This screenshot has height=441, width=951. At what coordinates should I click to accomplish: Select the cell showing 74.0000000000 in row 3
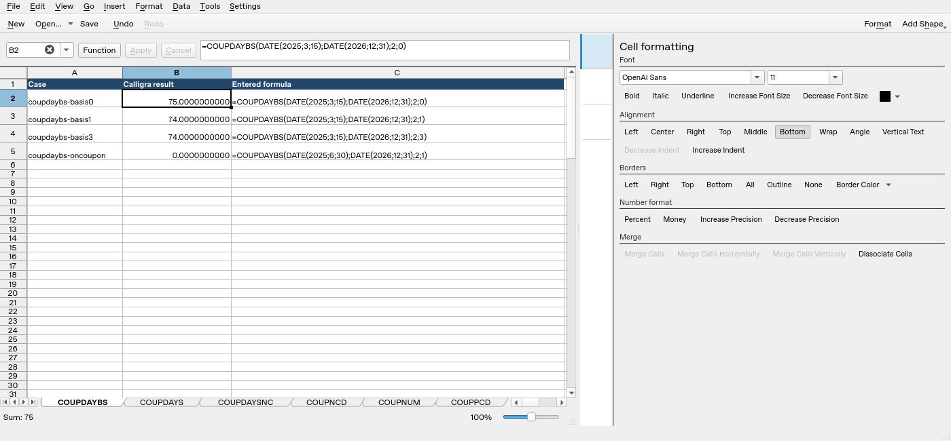(x=177, y=116)
